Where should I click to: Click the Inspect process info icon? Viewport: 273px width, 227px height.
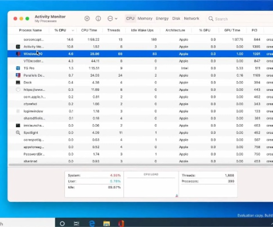(x=98, y=19)
